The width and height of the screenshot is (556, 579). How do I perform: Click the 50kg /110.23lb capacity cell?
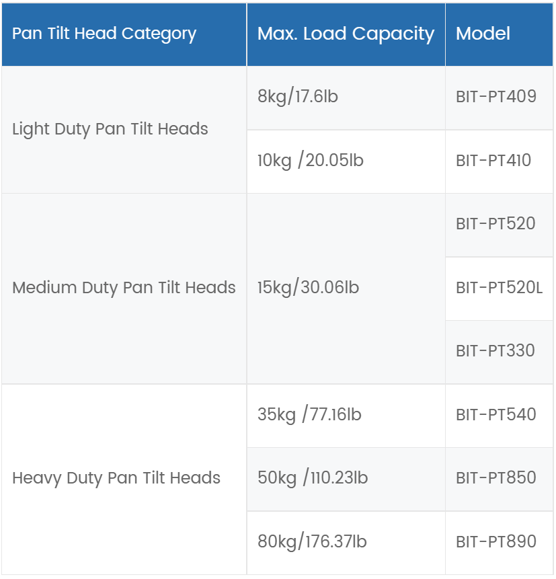(x=346, y=479)
